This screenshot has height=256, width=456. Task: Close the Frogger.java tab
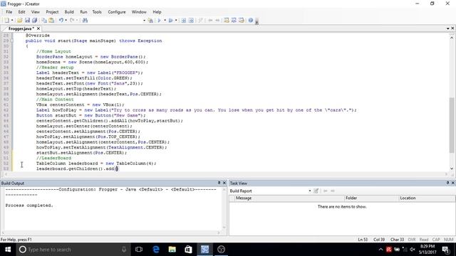(x=38, y=28)
